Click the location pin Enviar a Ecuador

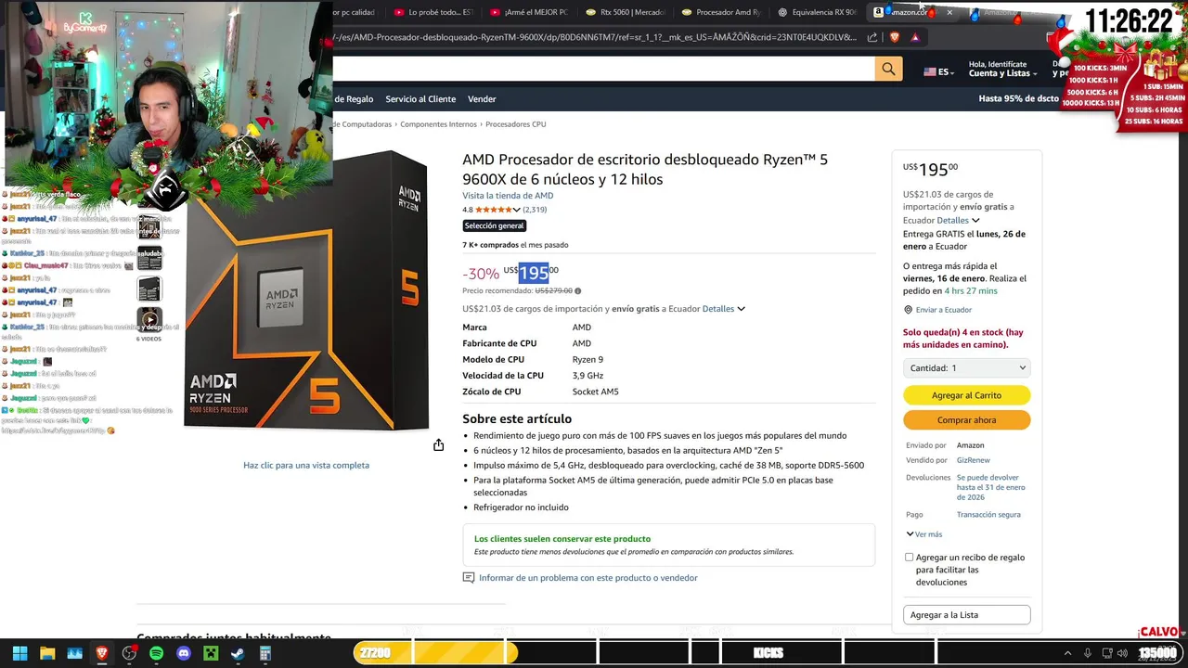pyautogui.click(x=909, y=310)
